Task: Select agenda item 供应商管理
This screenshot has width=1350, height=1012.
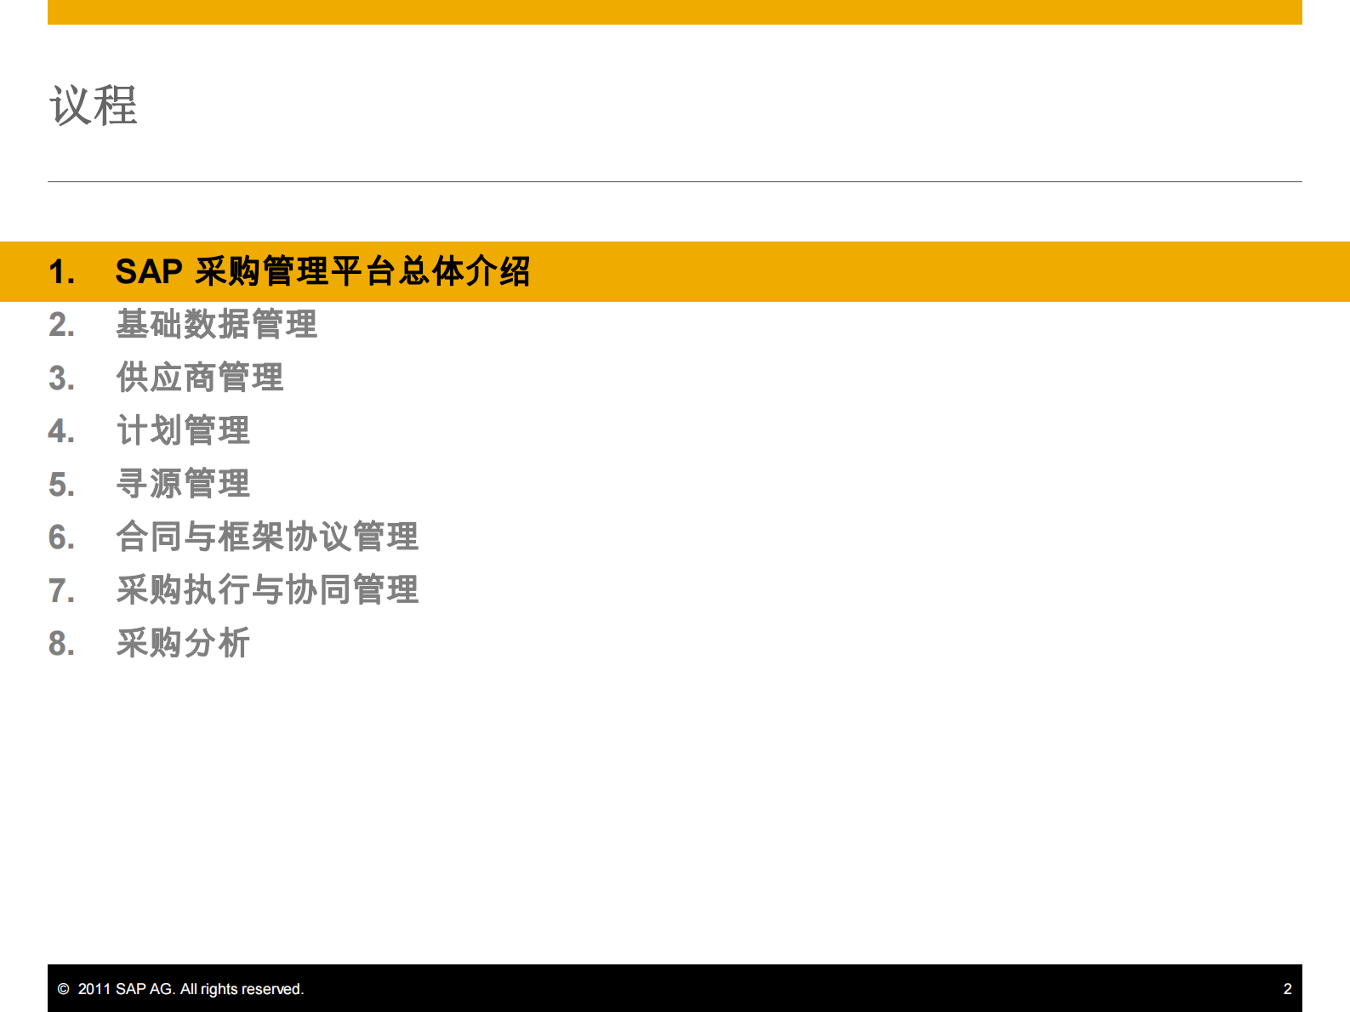Action: point(200,378)
